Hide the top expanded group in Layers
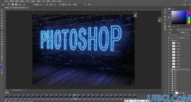The height and width of the screenshot is (102, 191). 169,40
